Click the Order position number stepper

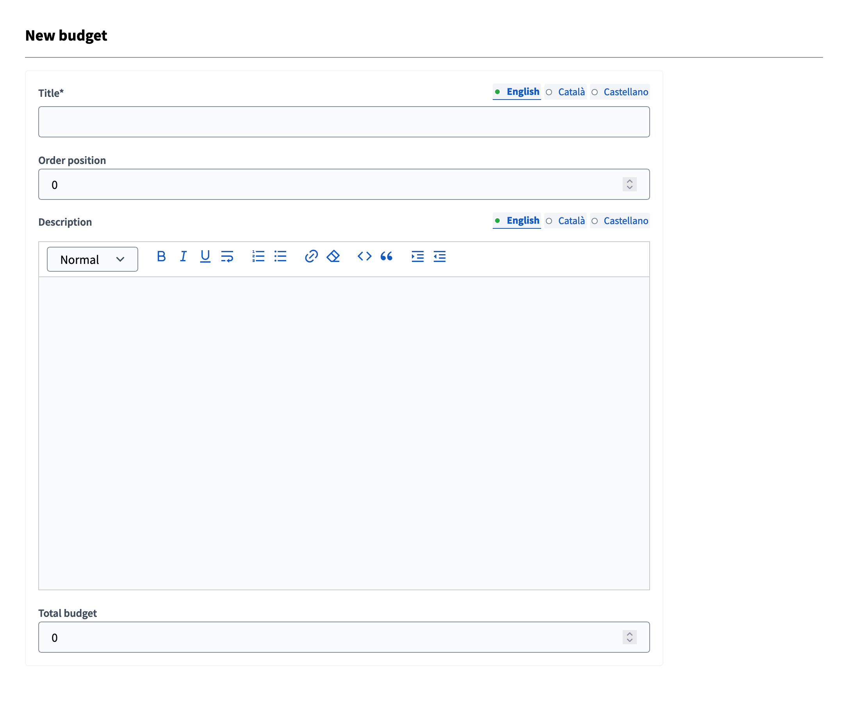coord(629,184)
